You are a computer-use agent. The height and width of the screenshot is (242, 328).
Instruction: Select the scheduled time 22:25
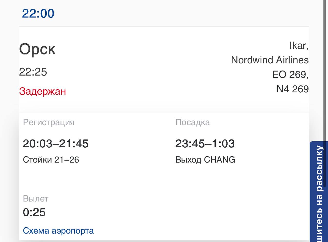pos(33,72)
